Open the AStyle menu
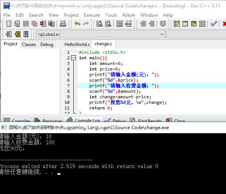Viewport: 226px width, 194px height. (x=129, y=15)
